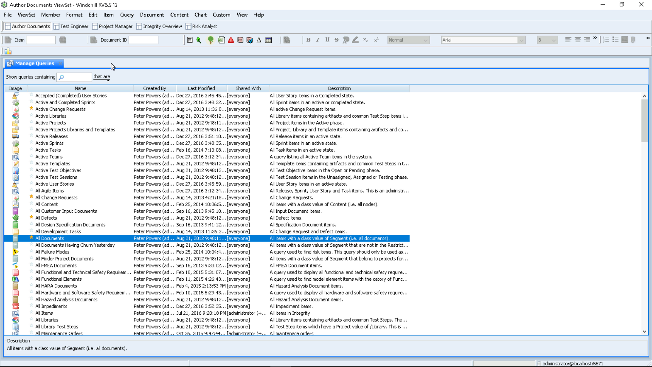Open the ViewSet menu
Image resolution: width=652 pixels, height=367 pixels.
click(26, 15)
